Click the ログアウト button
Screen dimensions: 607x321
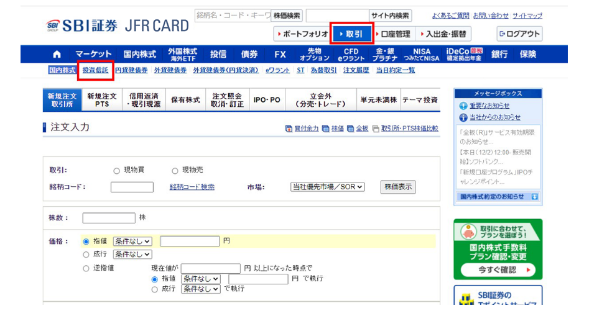(519, 34)
